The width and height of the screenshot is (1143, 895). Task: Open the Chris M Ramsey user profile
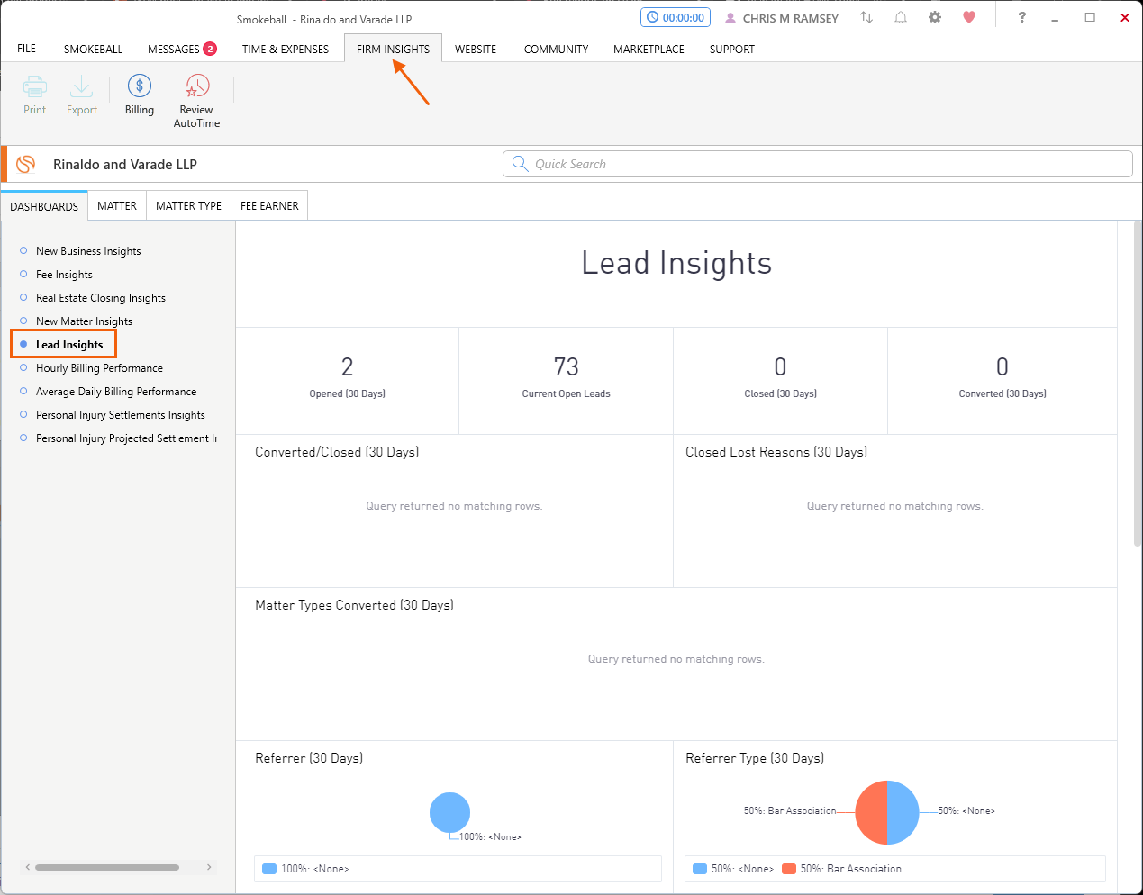[x=782, y=18]
